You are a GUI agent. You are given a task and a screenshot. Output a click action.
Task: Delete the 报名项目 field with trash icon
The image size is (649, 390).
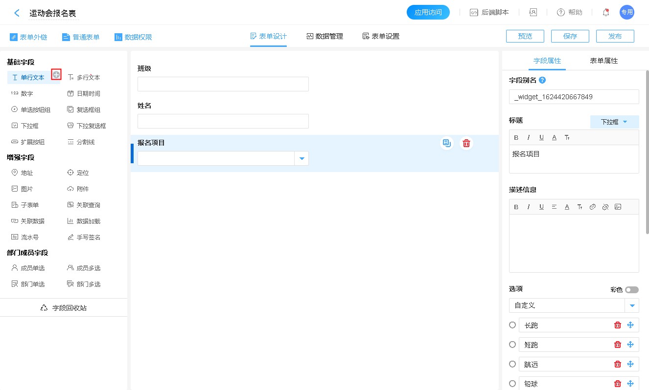coord(466,143)
